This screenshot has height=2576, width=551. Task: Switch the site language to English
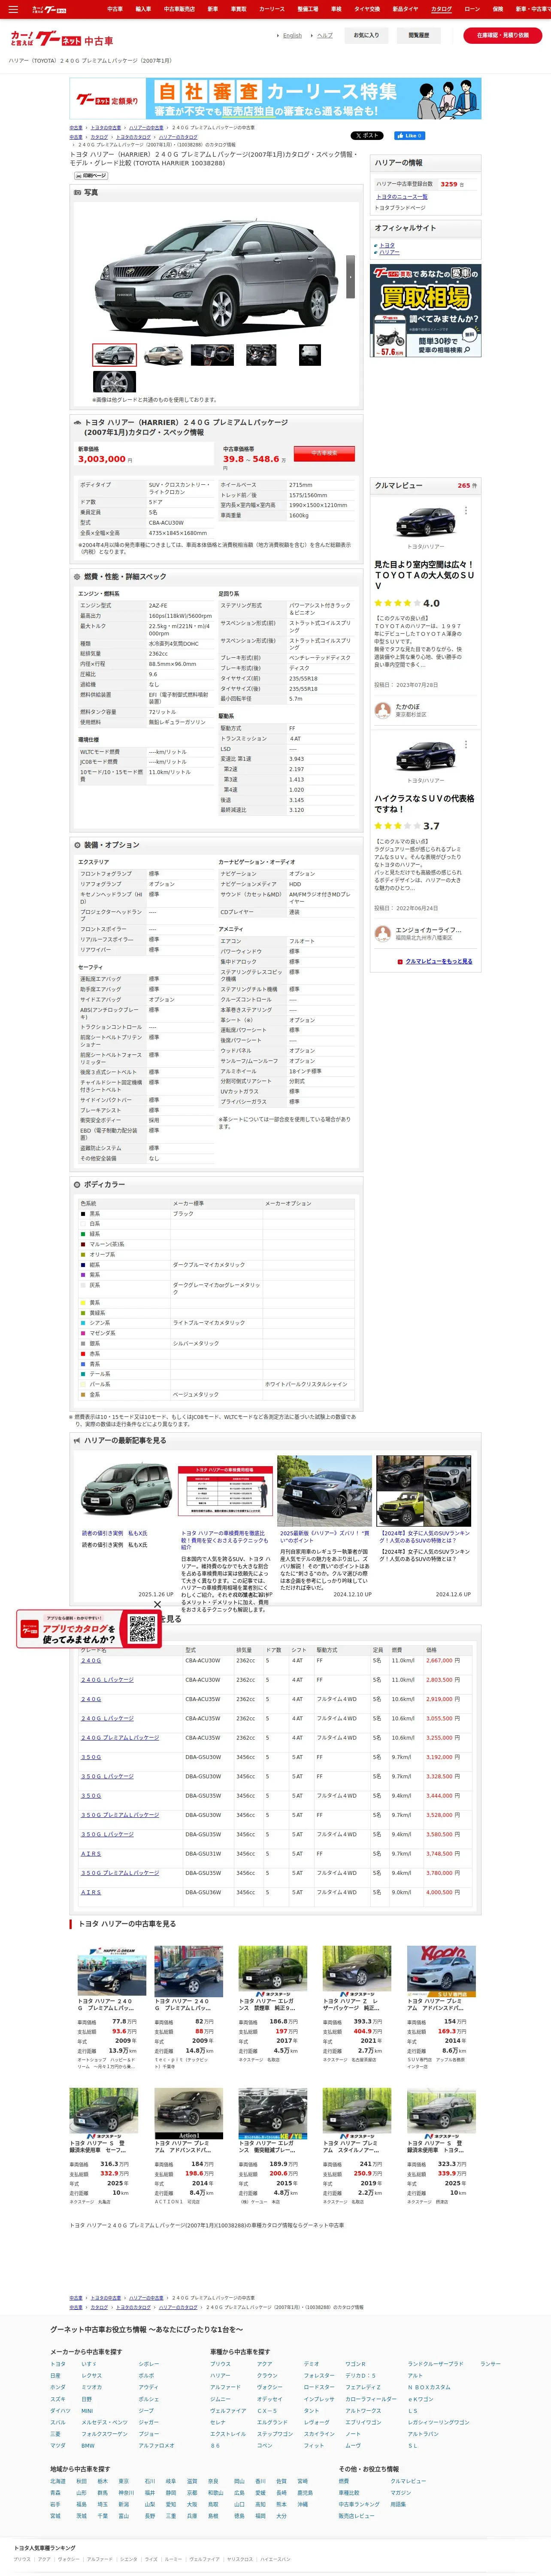click(292, 36)
